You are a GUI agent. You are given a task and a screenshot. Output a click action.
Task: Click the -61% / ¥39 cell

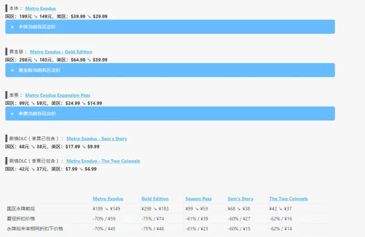point(197,219)
